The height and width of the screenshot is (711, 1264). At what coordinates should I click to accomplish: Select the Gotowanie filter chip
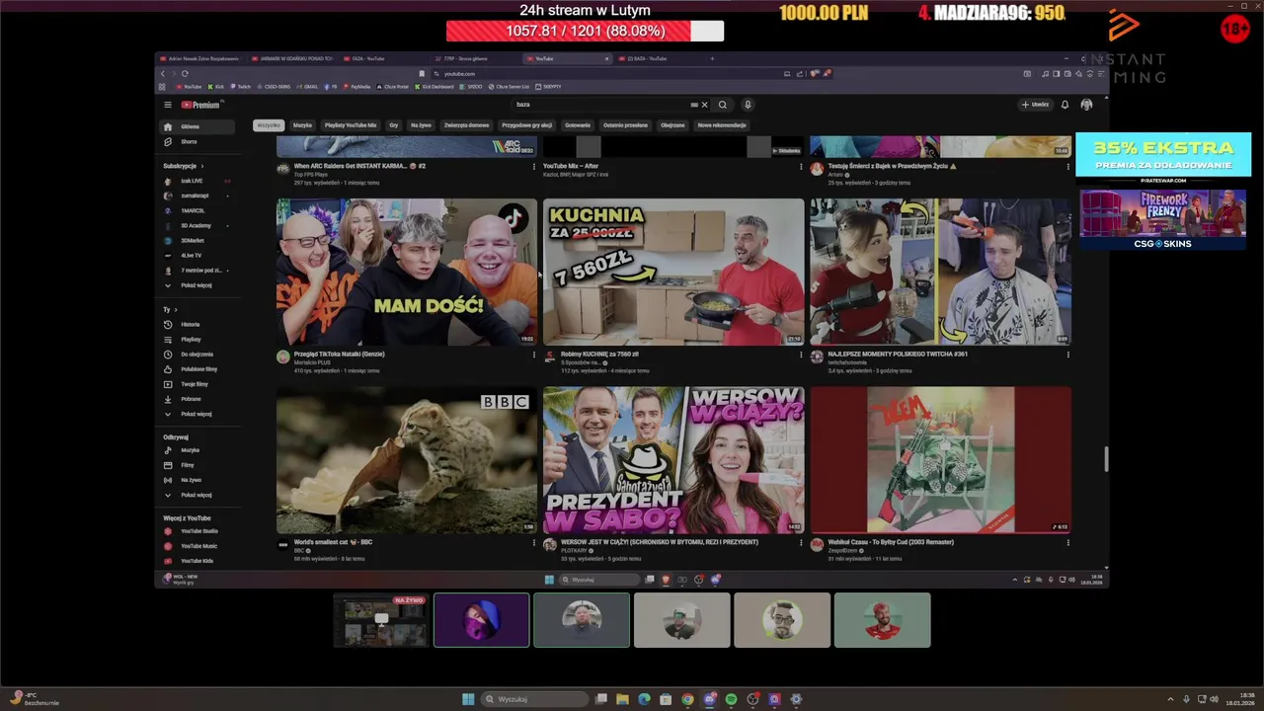point(578,125)
